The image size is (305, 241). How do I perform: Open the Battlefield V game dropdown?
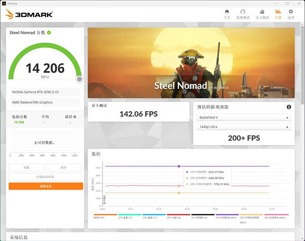[244, 118]
